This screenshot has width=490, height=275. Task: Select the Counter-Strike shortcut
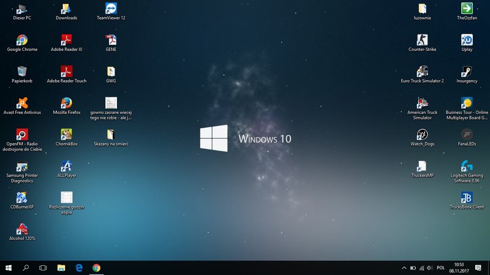pos(422,40)
